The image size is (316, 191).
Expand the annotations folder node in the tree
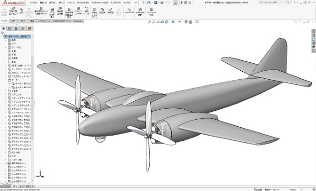tap(5, 47)
